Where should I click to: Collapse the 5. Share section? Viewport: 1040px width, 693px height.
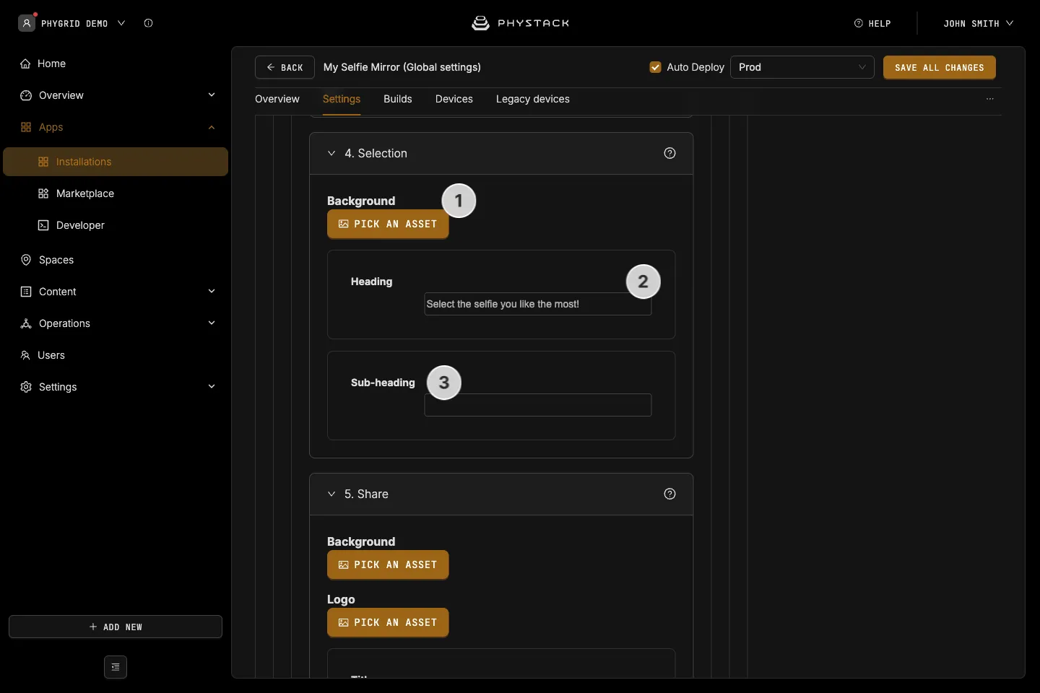tap(331, 494)
